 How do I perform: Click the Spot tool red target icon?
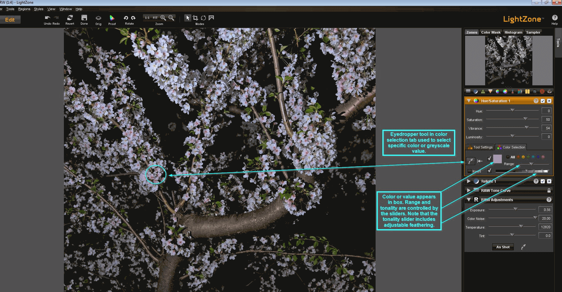(x=543, y=91)
